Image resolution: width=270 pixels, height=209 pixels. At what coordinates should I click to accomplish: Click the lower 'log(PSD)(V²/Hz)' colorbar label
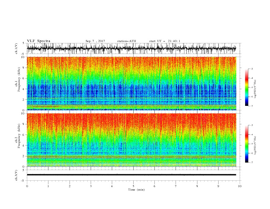[x=255, y=145]
